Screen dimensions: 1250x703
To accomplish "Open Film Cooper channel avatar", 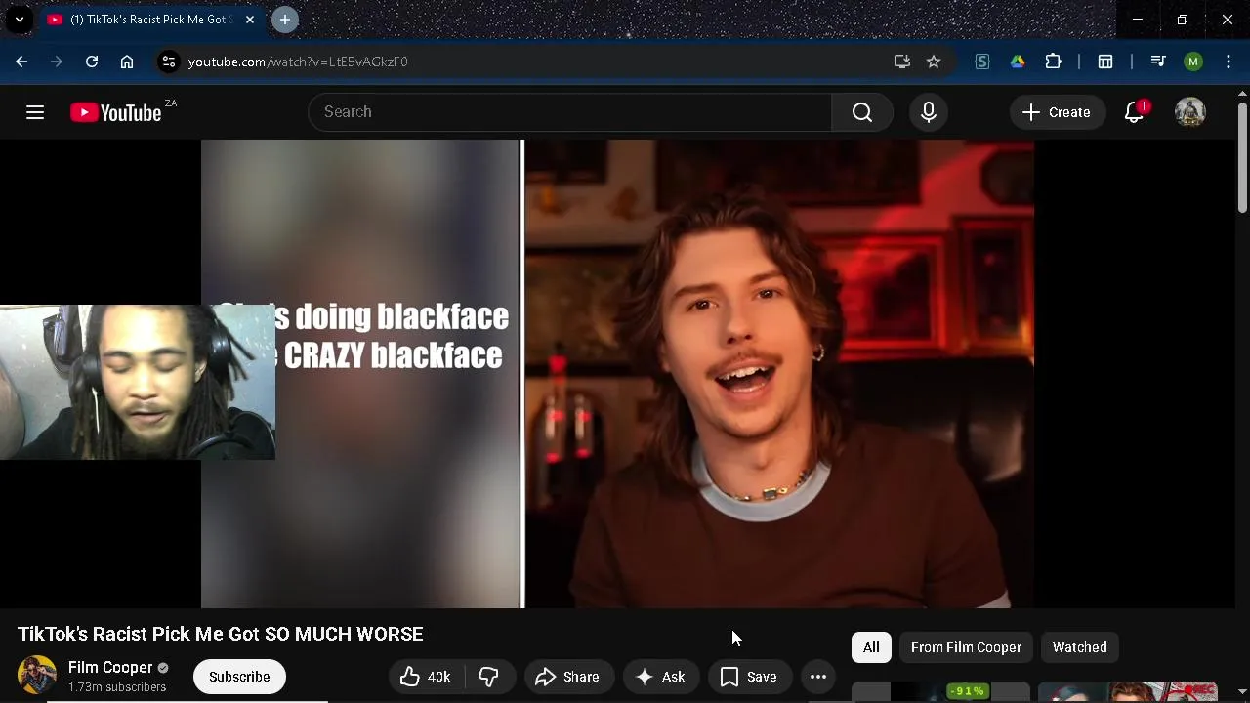I will tap(37, 676).
